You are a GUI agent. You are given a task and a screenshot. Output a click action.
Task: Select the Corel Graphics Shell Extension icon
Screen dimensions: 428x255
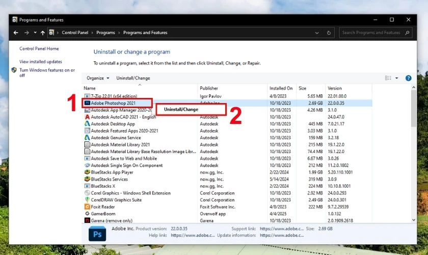coord(87,193)
